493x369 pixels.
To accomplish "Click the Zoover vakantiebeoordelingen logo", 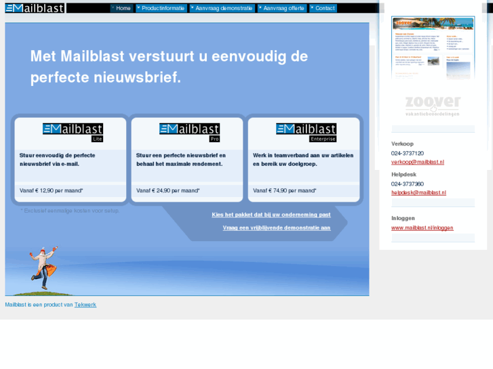I will (x=433, y=106).
